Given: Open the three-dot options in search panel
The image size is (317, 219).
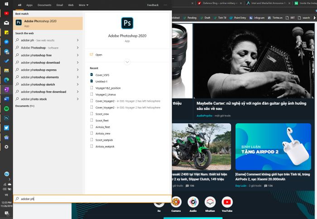Looking at the screenshot, I should pyautogui.click(x=165, y=5).
